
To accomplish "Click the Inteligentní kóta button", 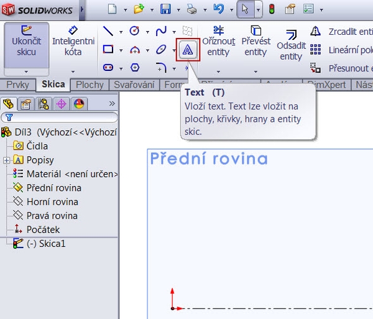I will (73, 42).
